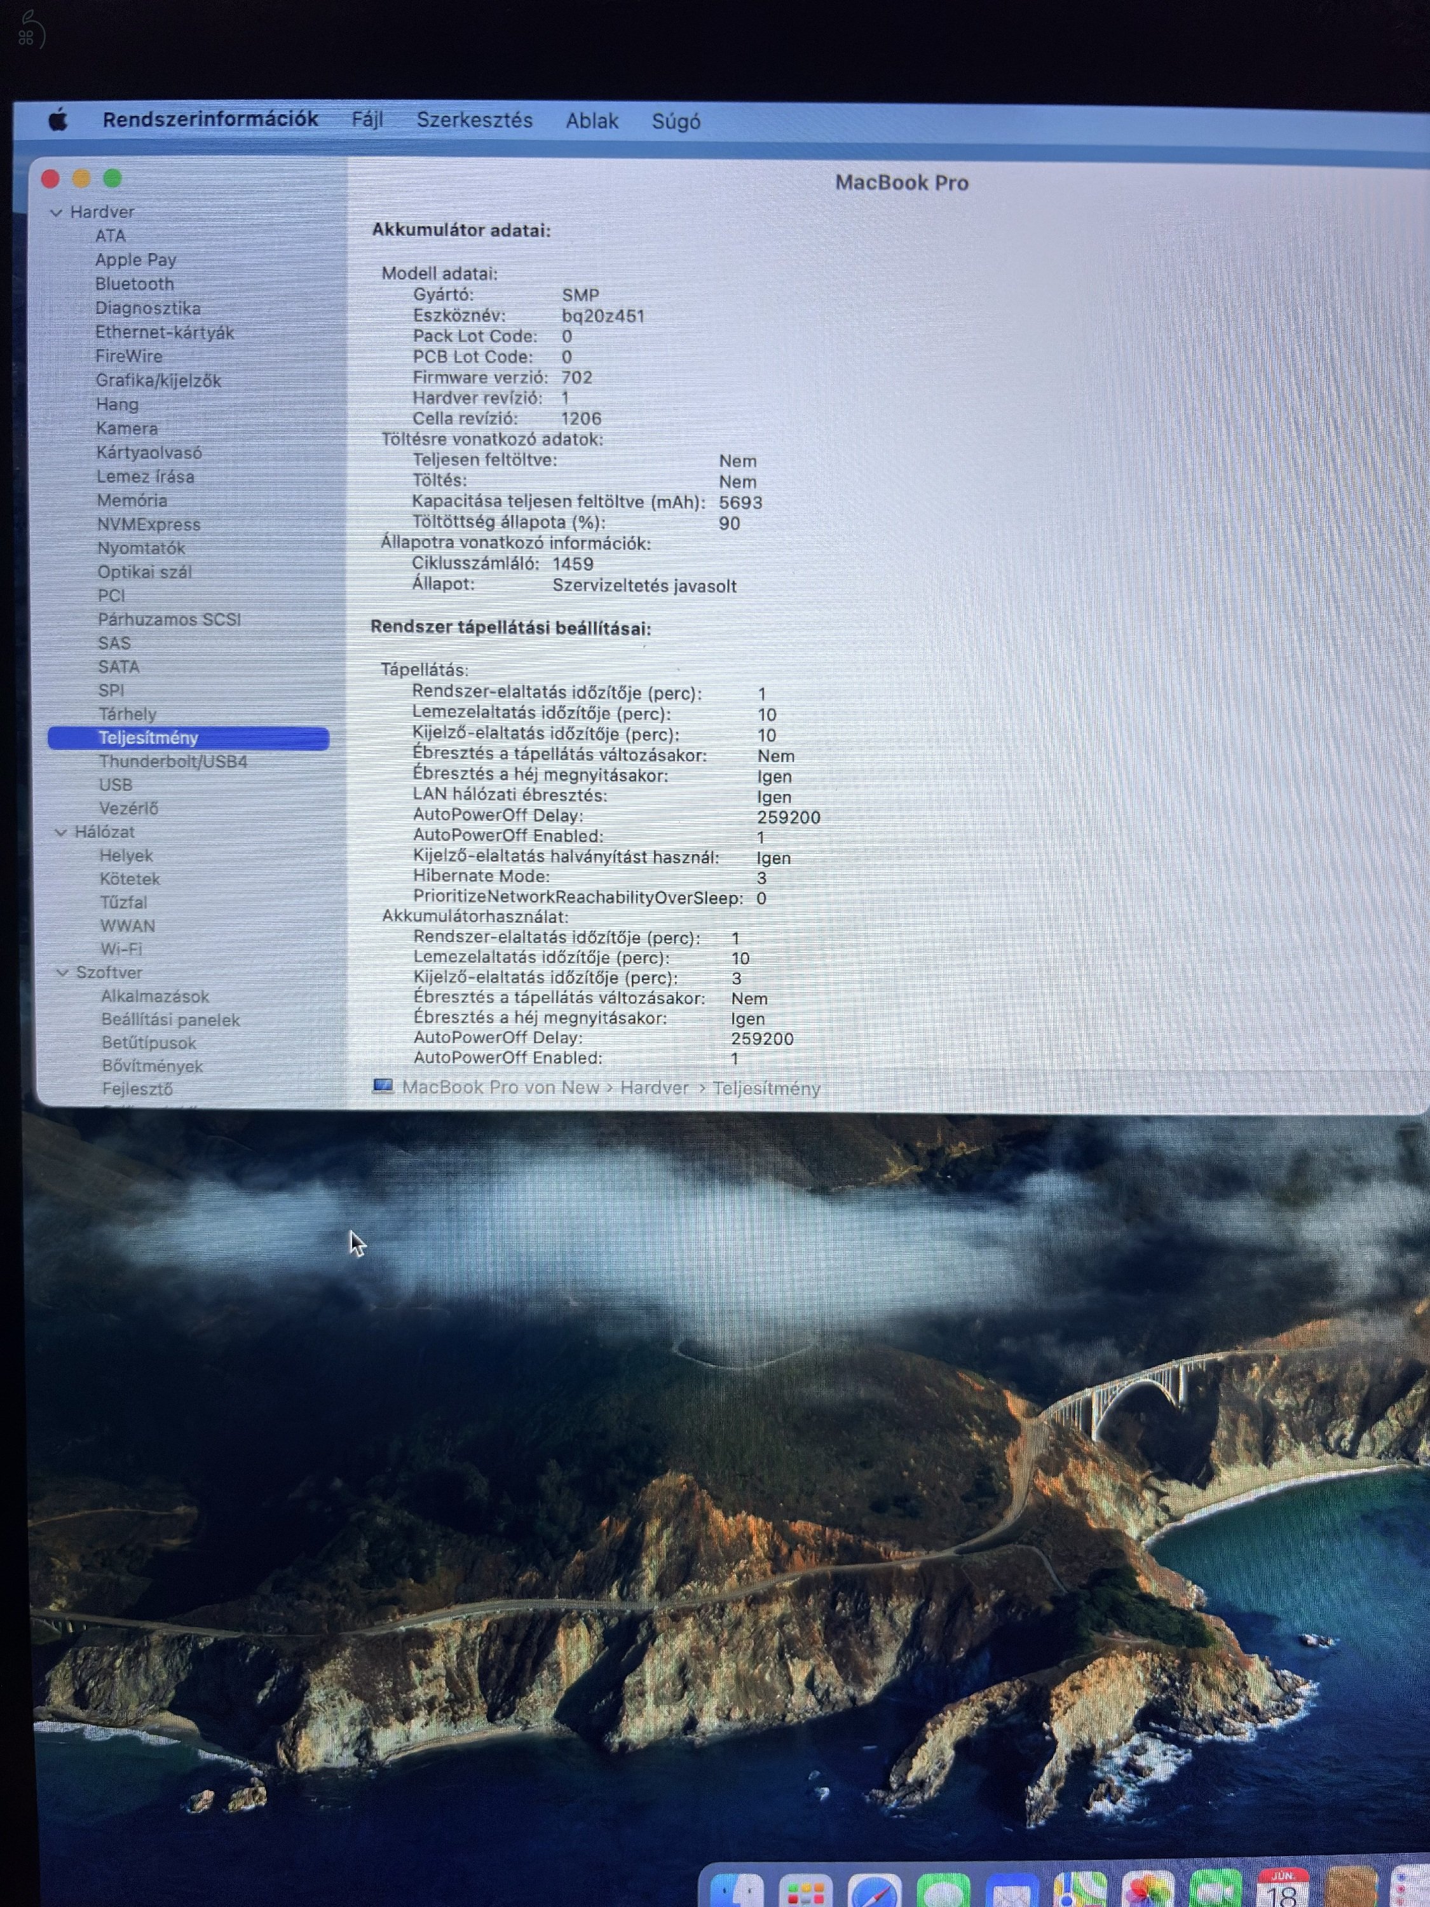
Task: Open Maps from the Dock
Action: click(1079, 1890)
